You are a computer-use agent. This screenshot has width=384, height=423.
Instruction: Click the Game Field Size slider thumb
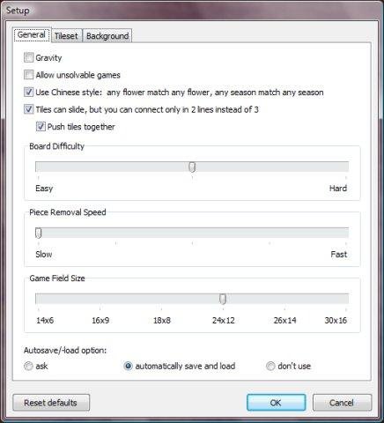[223, 299]
